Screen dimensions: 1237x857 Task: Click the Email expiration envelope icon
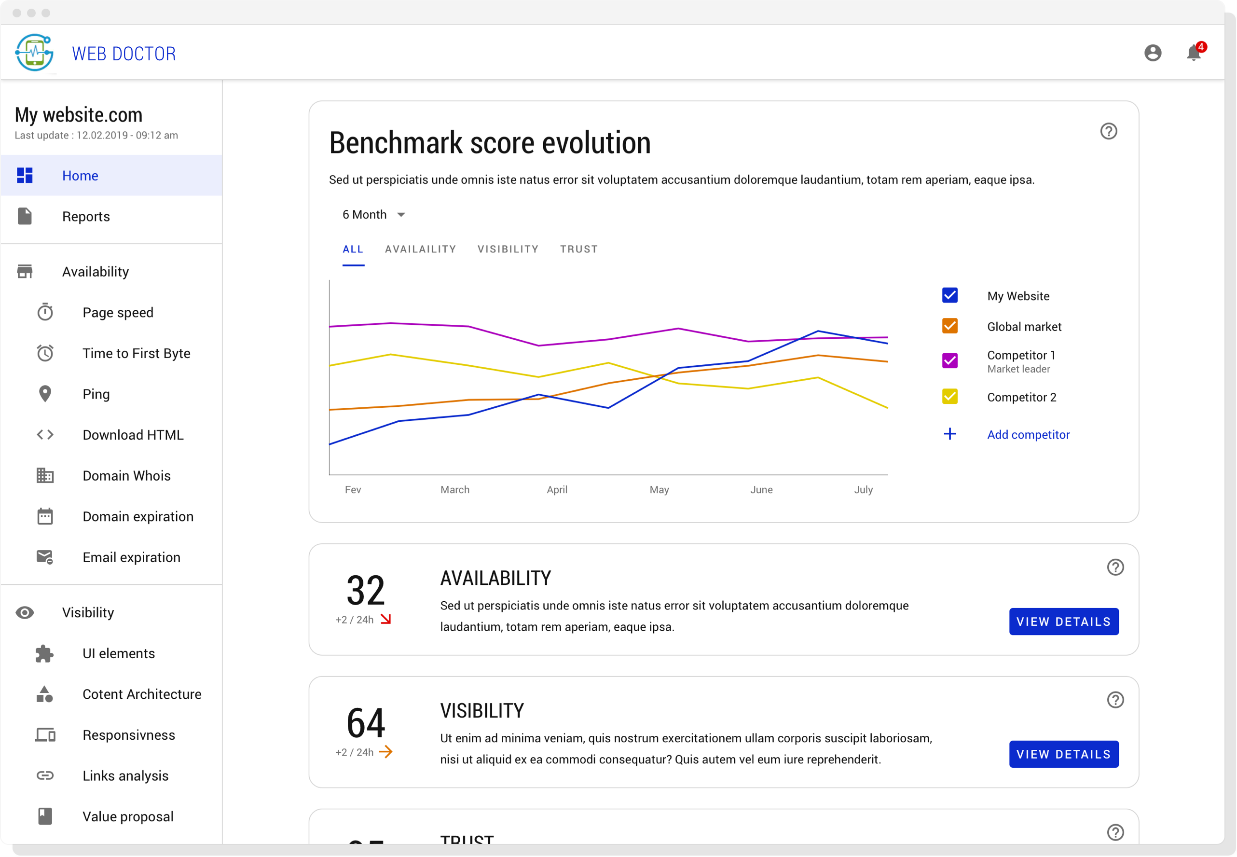[x=45, y=557]
